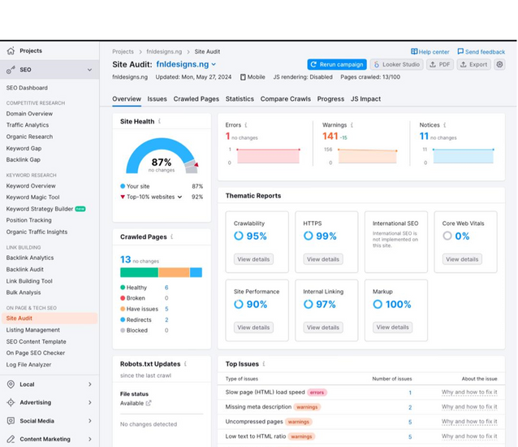Open Backlink Audit in sidebar

(25, 270)
